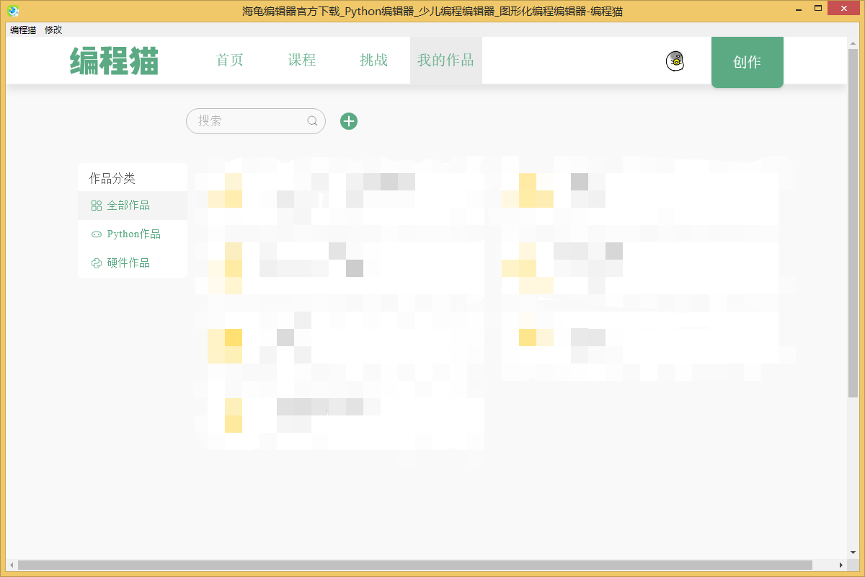Select the 我的作品 tab

point(446,61)
